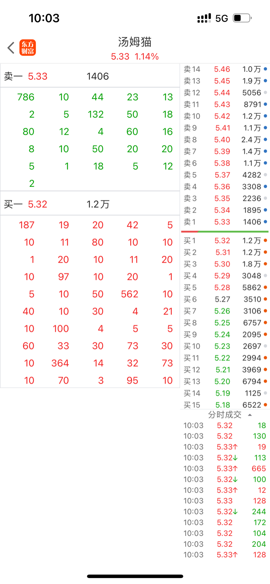Tap sell queue order 786
Viewport: 270px width, 584px height.
pyautogui.click(x=26, y=97)
